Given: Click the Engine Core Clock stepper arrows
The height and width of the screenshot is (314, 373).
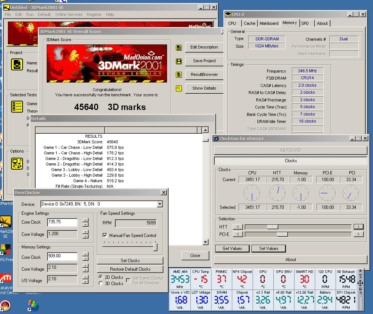Looking at the screenshot, I should 86,223.
